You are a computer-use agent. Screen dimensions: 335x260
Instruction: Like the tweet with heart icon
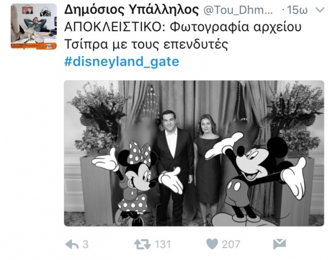(212, 244)
